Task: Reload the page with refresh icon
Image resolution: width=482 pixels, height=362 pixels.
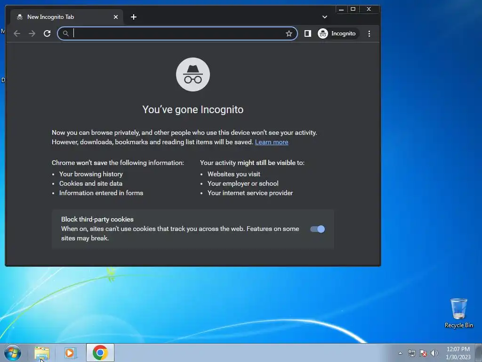Action: coord(47,33)
